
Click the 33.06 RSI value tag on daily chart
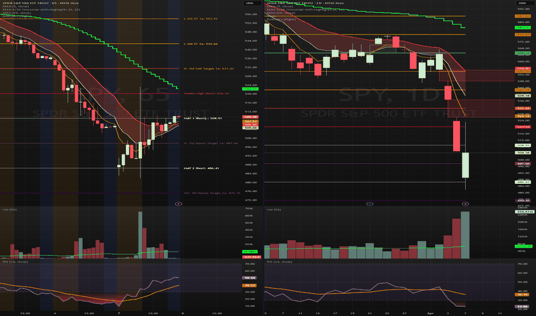tap(523, 306)
